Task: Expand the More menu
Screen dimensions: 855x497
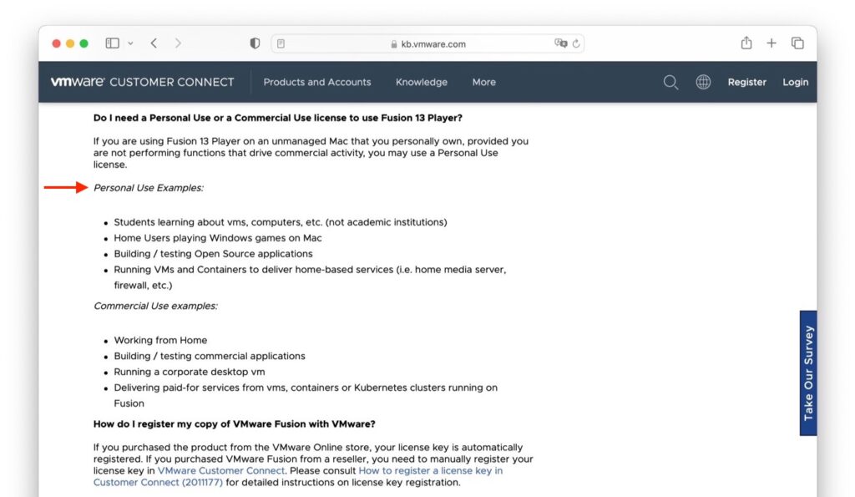Action: 483,82
